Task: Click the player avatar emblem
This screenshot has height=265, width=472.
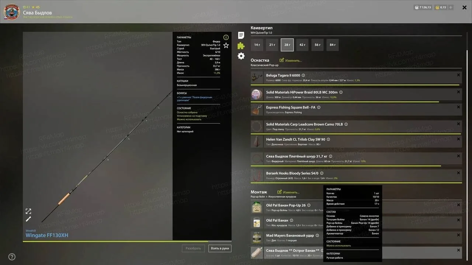Action: (11, 12)
